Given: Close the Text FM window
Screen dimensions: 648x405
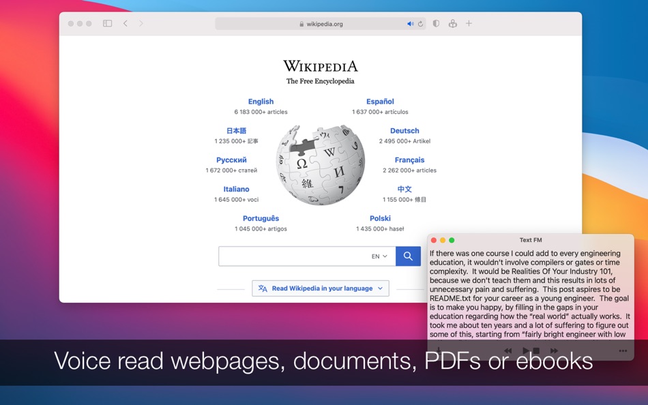Looking at the screenshot, I should click(x=434, y=240).
